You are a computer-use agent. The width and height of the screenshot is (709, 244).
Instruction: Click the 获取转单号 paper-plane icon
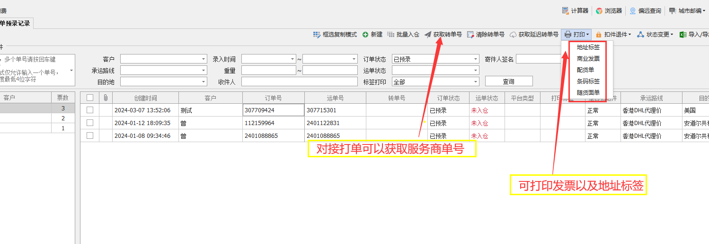(428, 35)
